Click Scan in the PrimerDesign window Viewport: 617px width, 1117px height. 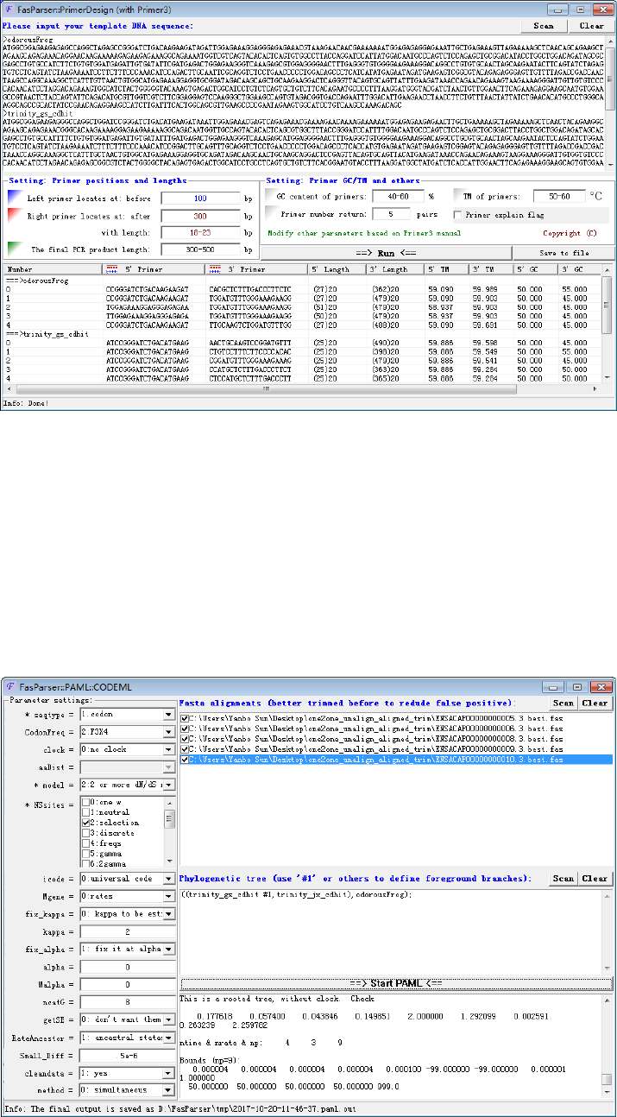click(544, 26)
